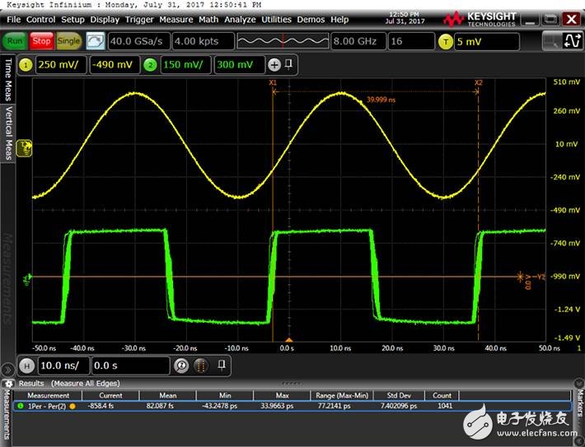This screenshot has height=447, width=585.
Task: Click the auto scale refresh icon
Action: tap(96, 41)
